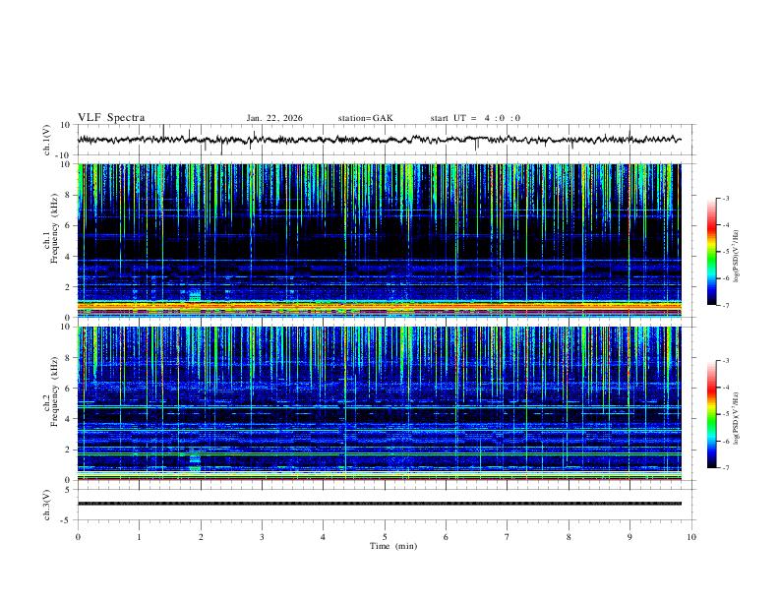
Task: Click the "8" kHz tick on ch.2 frequency axis
Action: [x=68, y=358]
